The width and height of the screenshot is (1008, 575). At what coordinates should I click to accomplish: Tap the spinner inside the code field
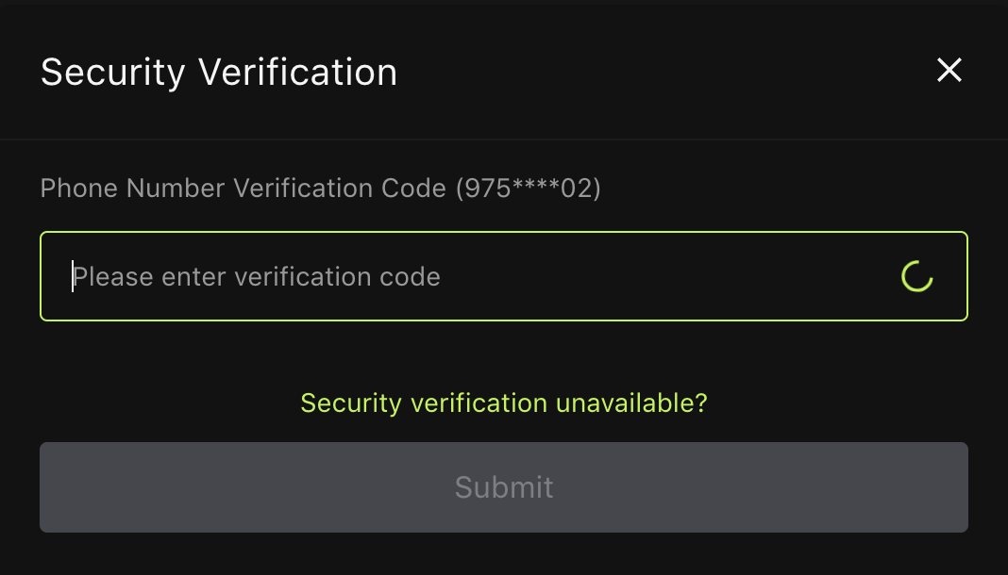point(916,277)
